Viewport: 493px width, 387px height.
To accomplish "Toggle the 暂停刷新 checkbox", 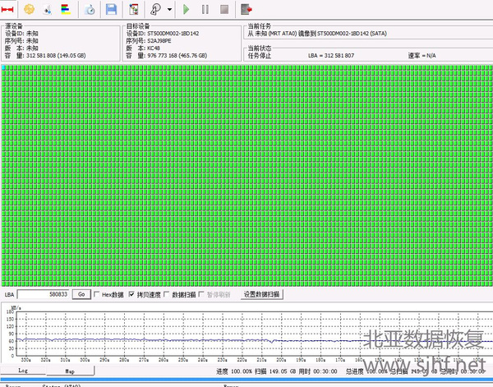I will click(201, 294).
